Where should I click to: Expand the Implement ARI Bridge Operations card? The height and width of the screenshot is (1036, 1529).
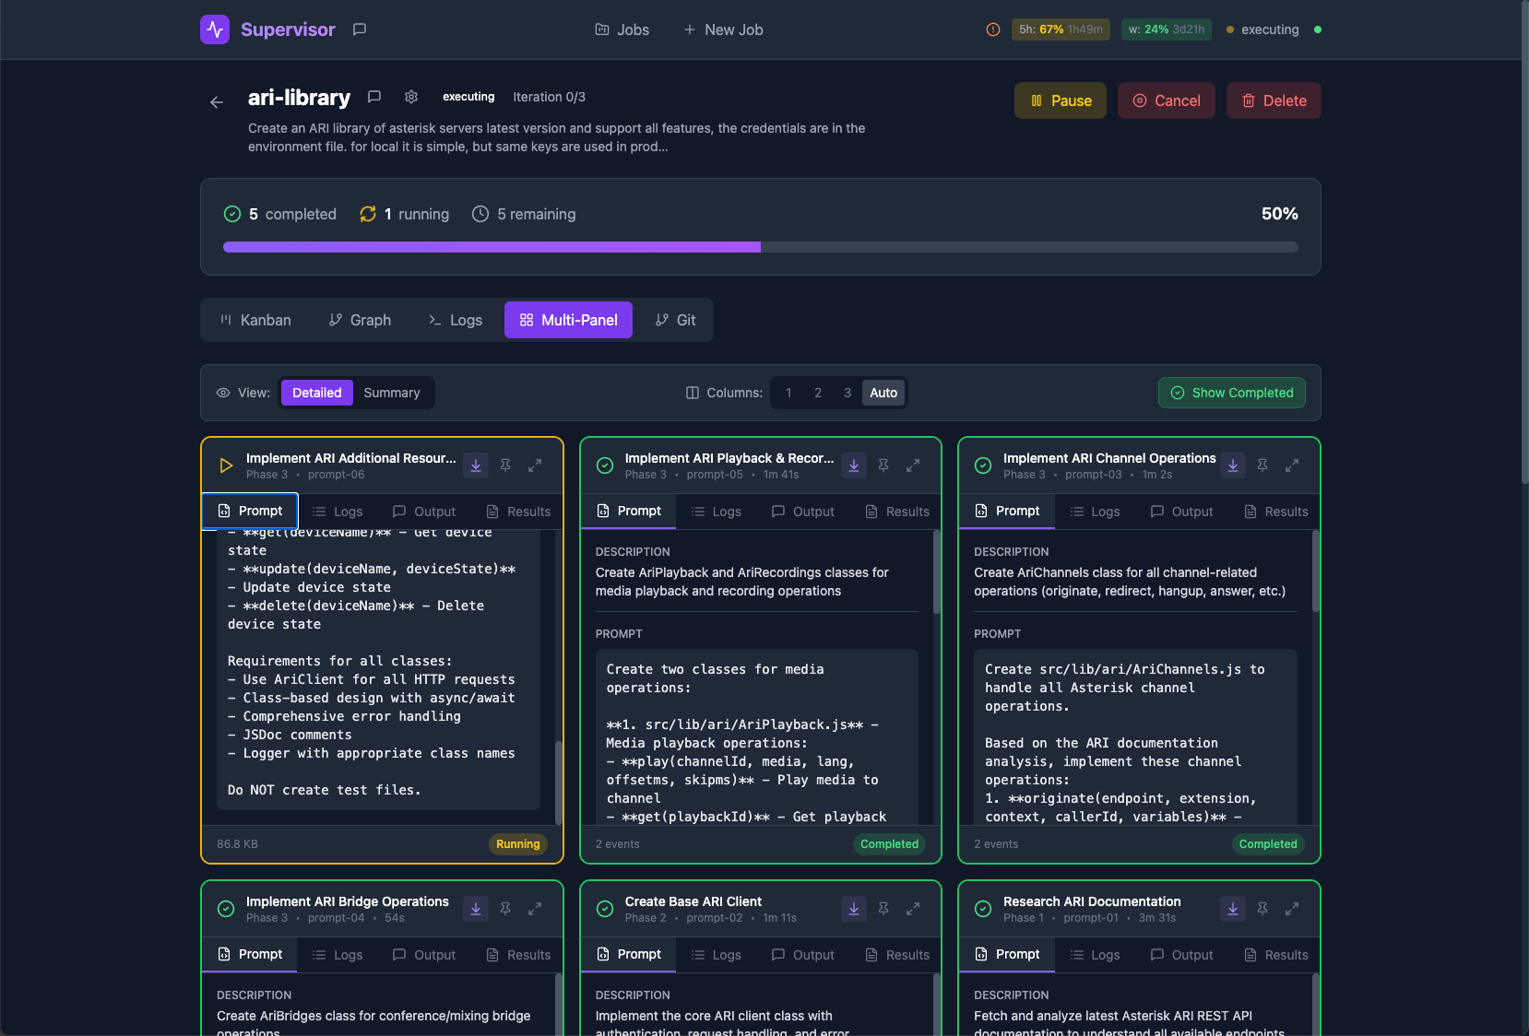pos(535,909)
